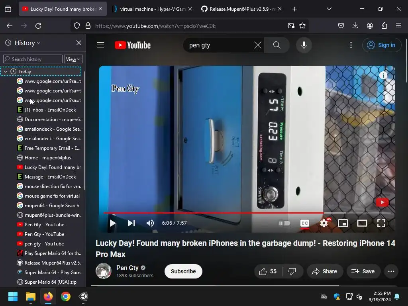408x306 pixels.
Task: Save page to Pocket
Action: pos(341,26)
